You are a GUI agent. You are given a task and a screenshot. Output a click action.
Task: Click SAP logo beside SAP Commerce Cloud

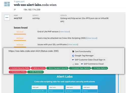point(82,64)
